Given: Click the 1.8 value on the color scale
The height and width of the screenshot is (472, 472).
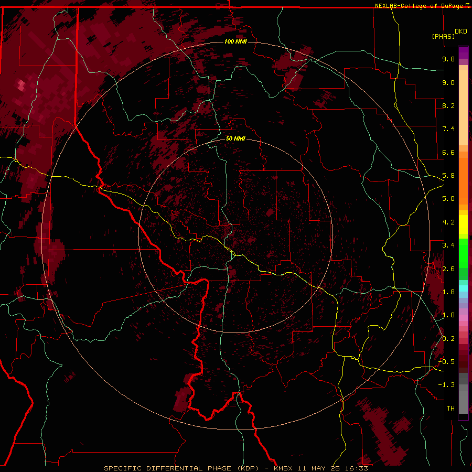Looking at the screenshot, I should pos(448,292).
